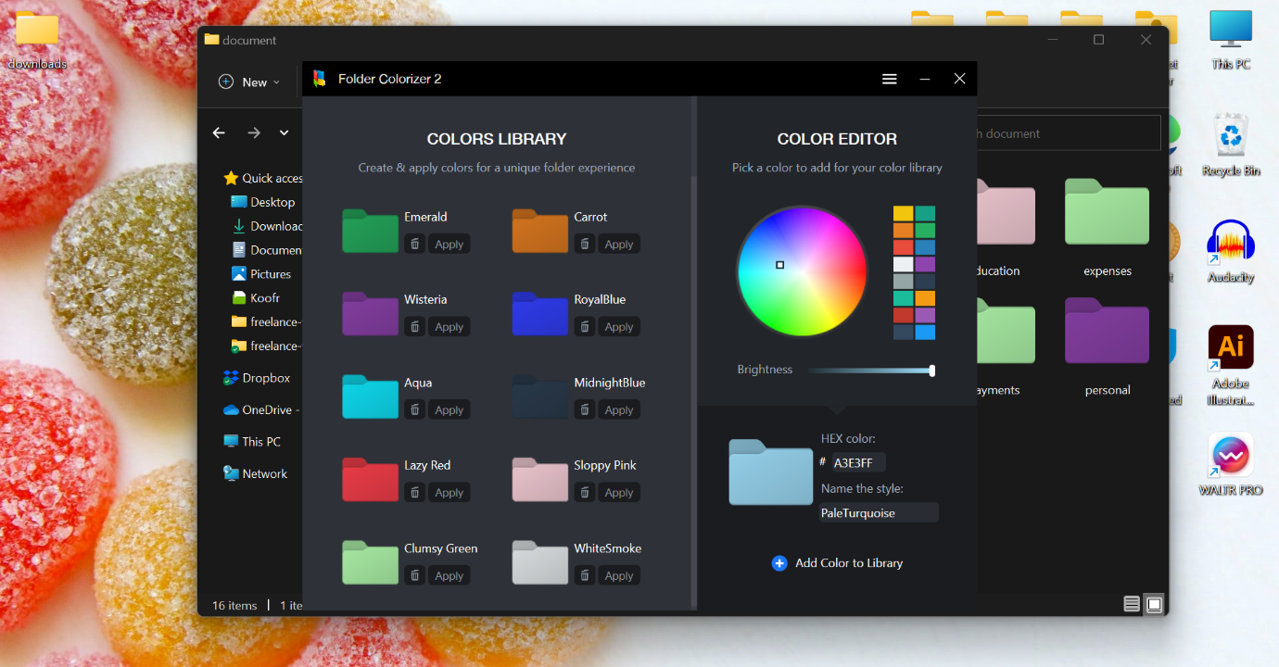Click the Lazy Red folder icon
This screenshot has height=667, width=1279.
click(370, 479)
